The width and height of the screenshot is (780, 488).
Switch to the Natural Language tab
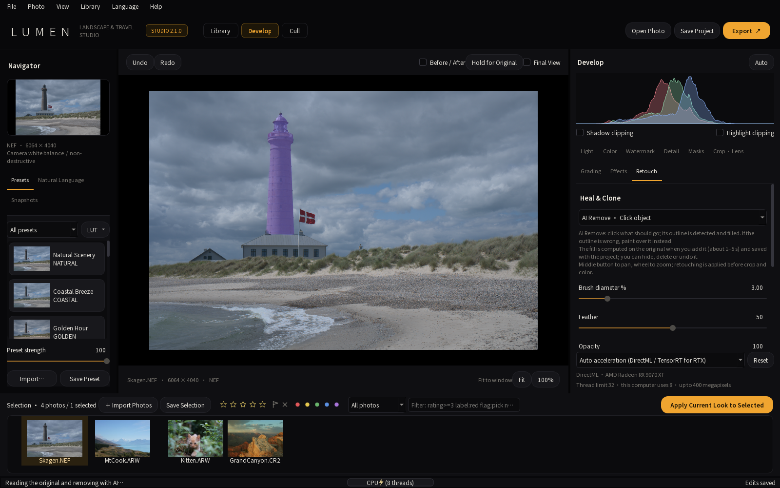pyautogui.click(x=61, y=180)
